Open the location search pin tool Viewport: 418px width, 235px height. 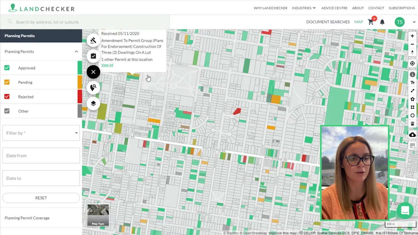click(x=93, y=87)
